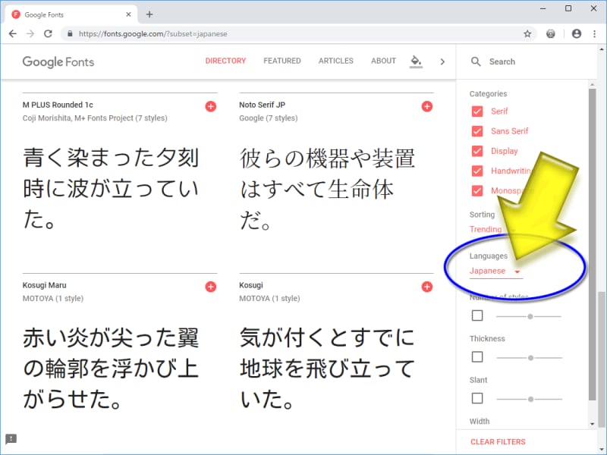Enable the Thickness filter checkbox
This screenshot has height=455, width=607.
(x=477, y=356)
